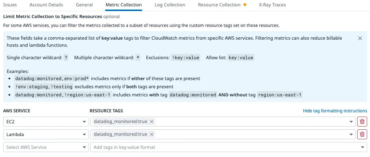Remove datadog_monitored:true tag from Lambda row
Viewport: 370px width, 157px height.
pyautogui.click(x=152, y=134)
